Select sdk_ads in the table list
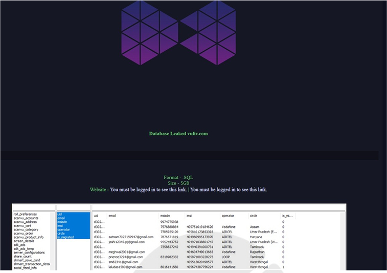The height and width of the screenshot is (273, 387). coord(19,245)
